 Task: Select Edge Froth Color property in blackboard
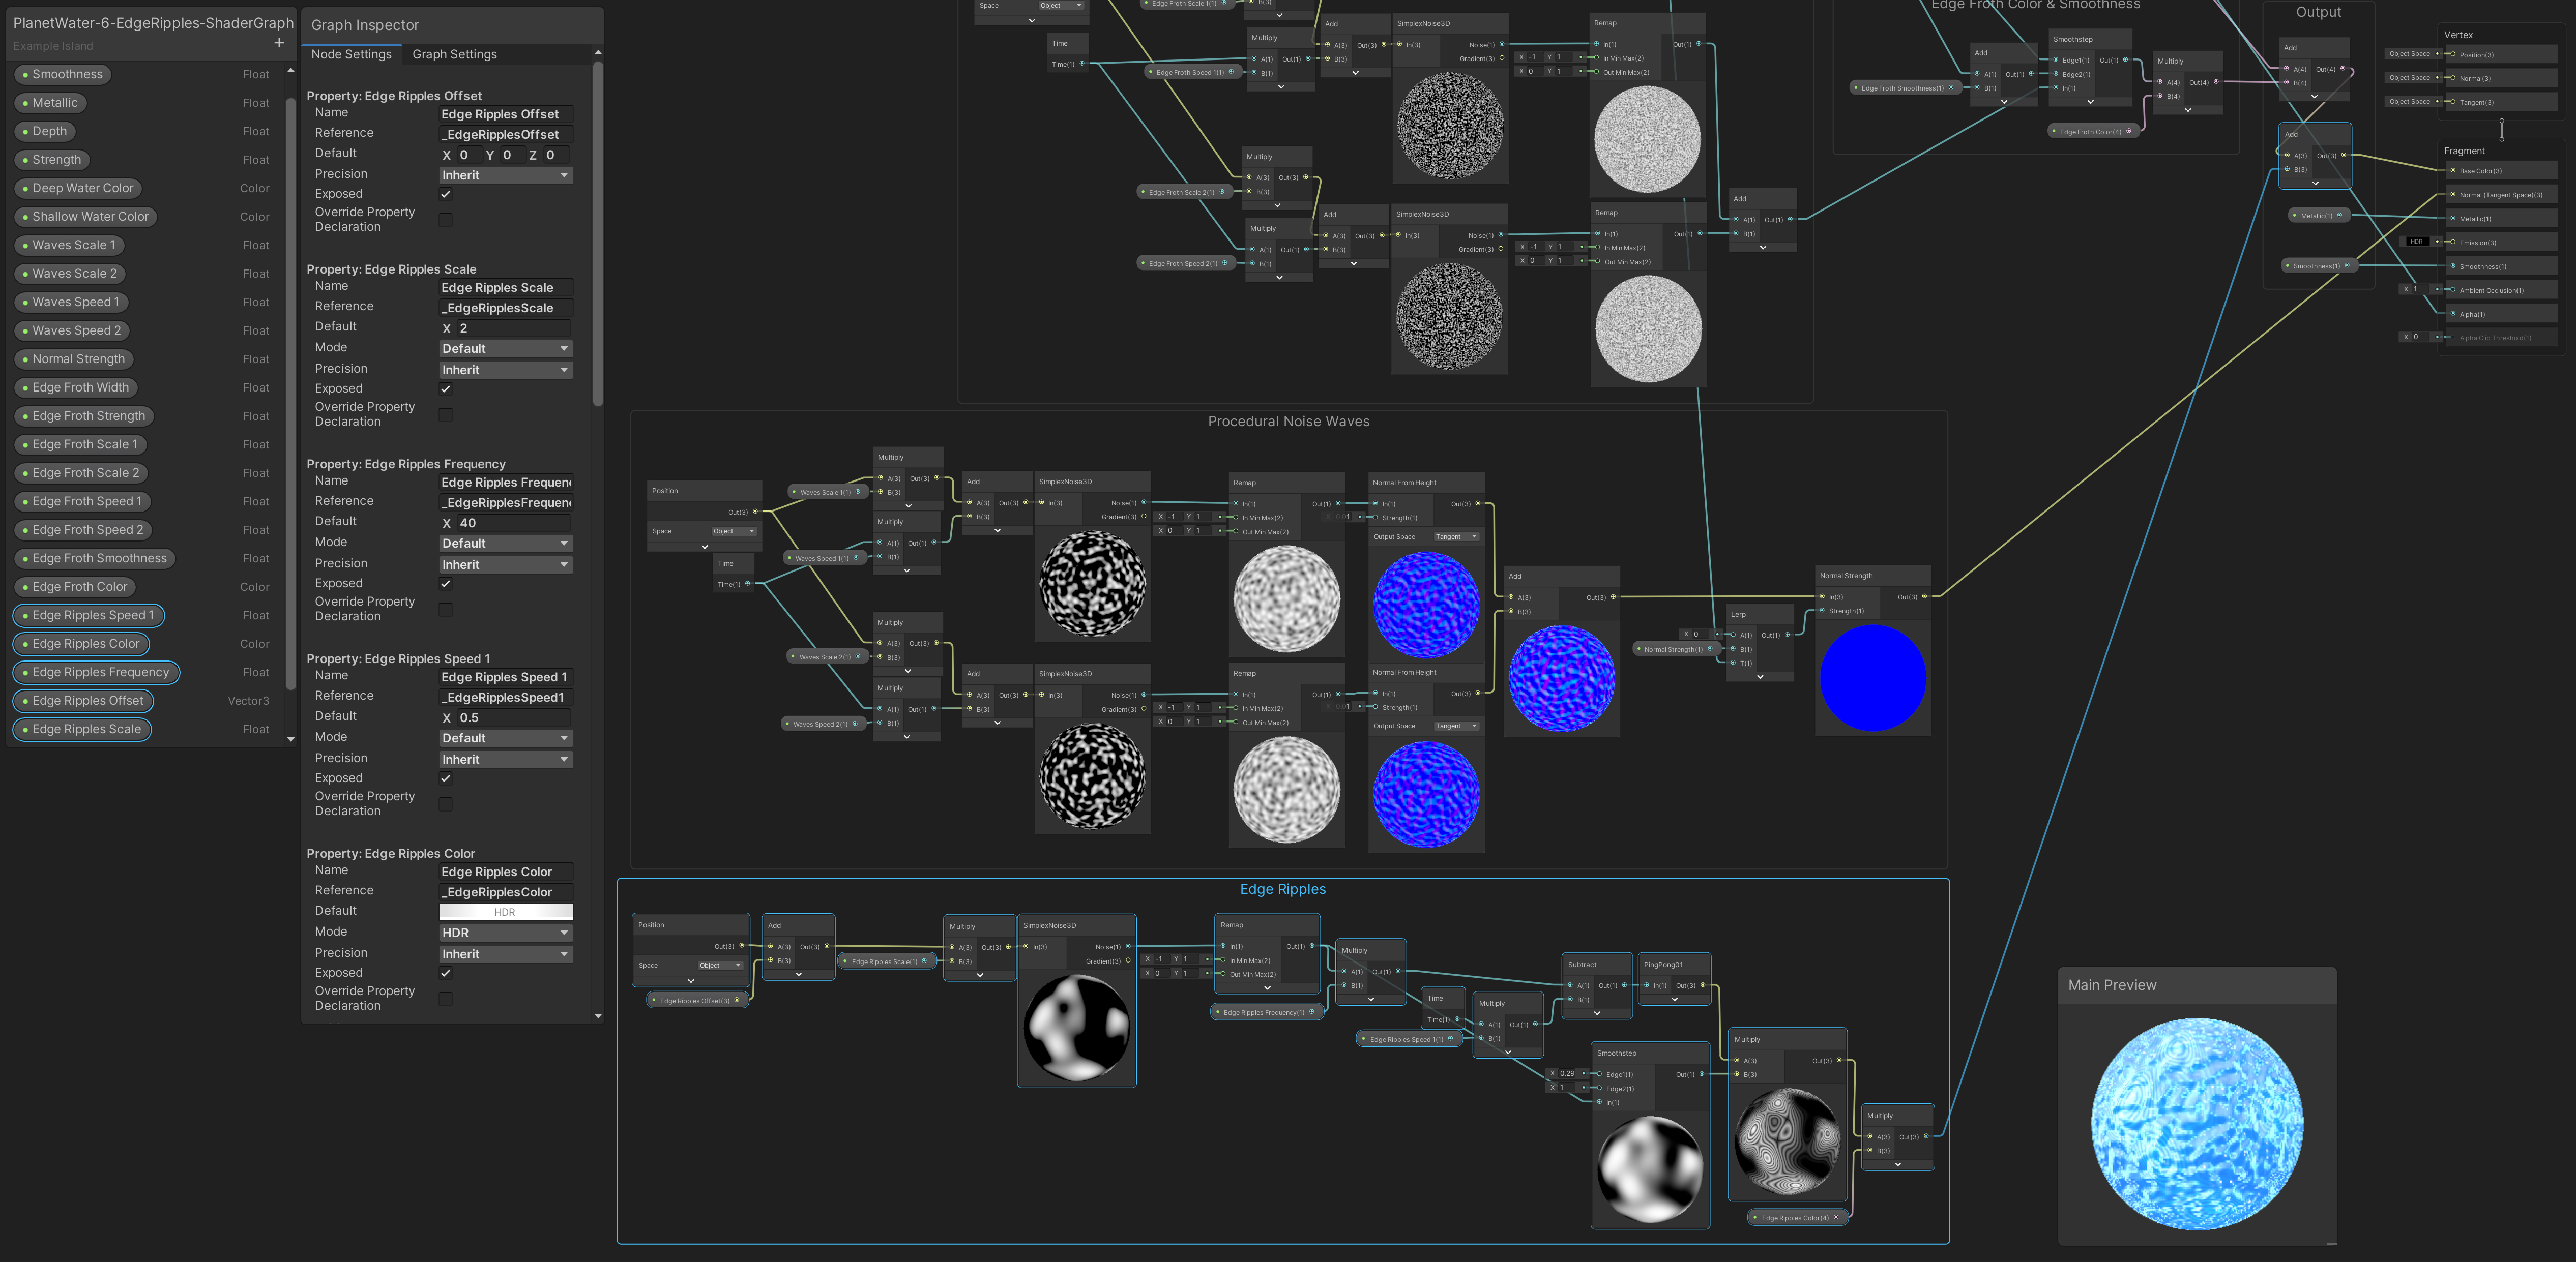[x=79, y=587]
